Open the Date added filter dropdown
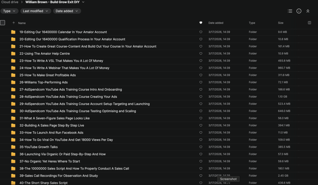This screenshot has width=318, height=185. click(x=67, y=11)
